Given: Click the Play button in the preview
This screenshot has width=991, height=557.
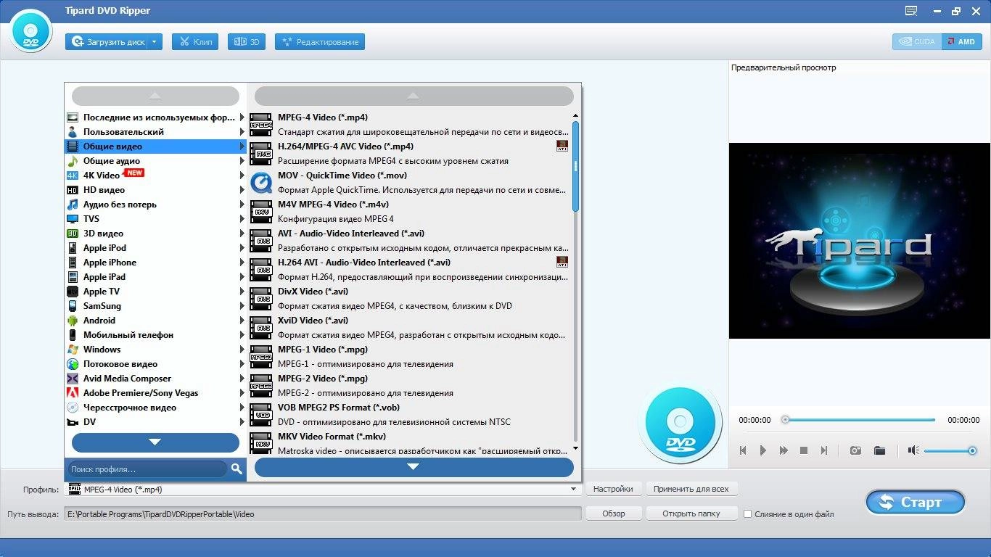Looking at the screenshot, I should tap(762, 450).
